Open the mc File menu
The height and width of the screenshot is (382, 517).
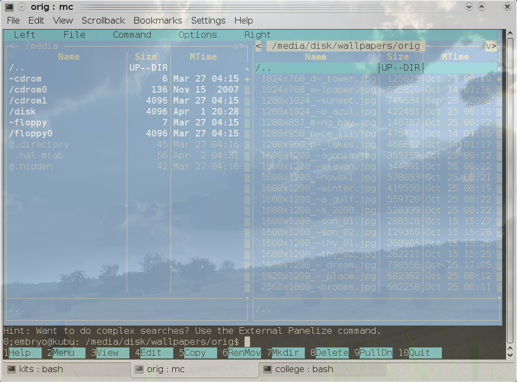tap(74, 35)
